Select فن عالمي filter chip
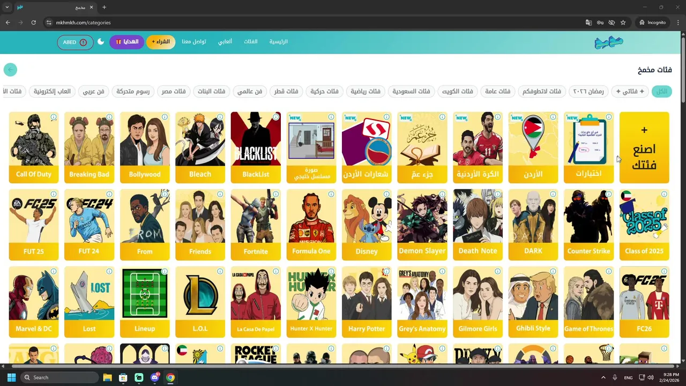 [250, 92]
